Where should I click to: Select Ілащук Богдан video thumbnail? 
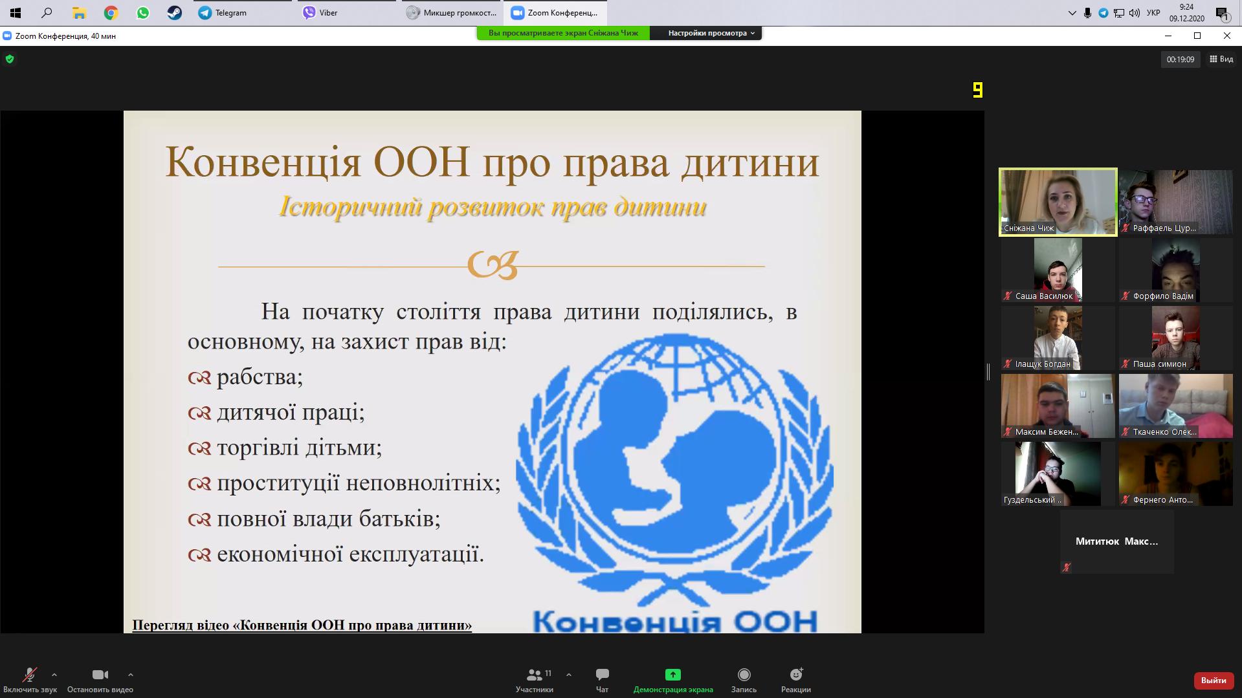tap(1058, 338)
